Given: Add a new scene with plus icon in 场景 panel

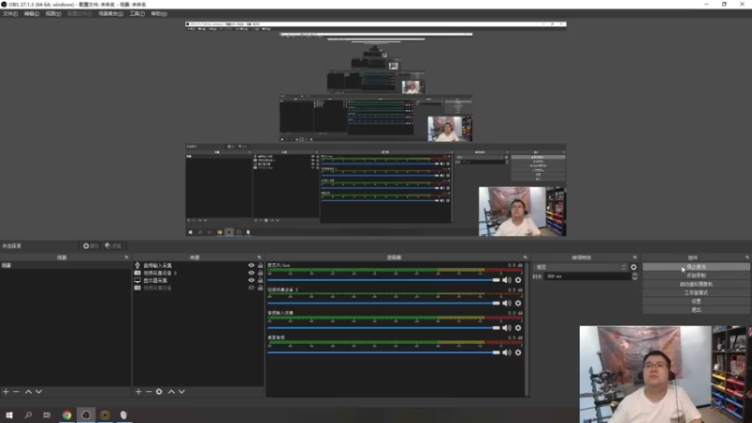Looking at the screenshot, I should click(6, 392).
